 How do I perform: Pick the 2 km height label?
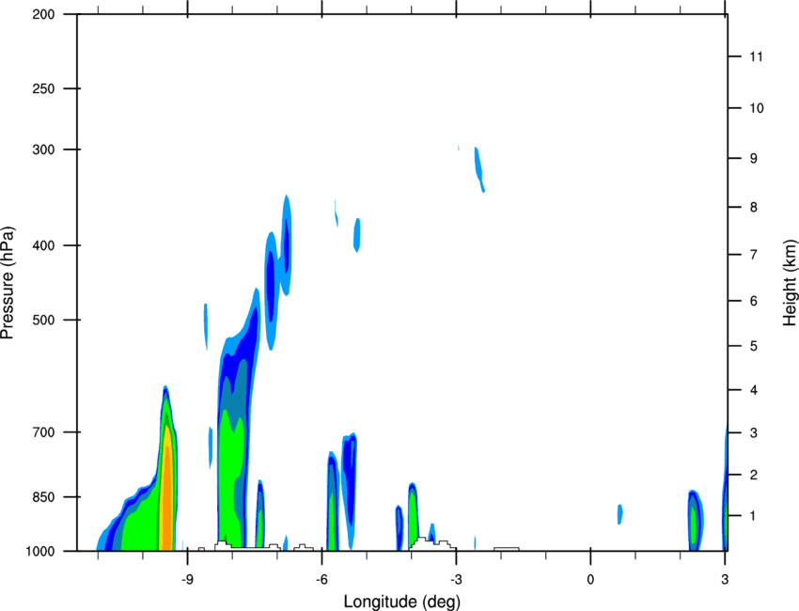pos(754,475)
